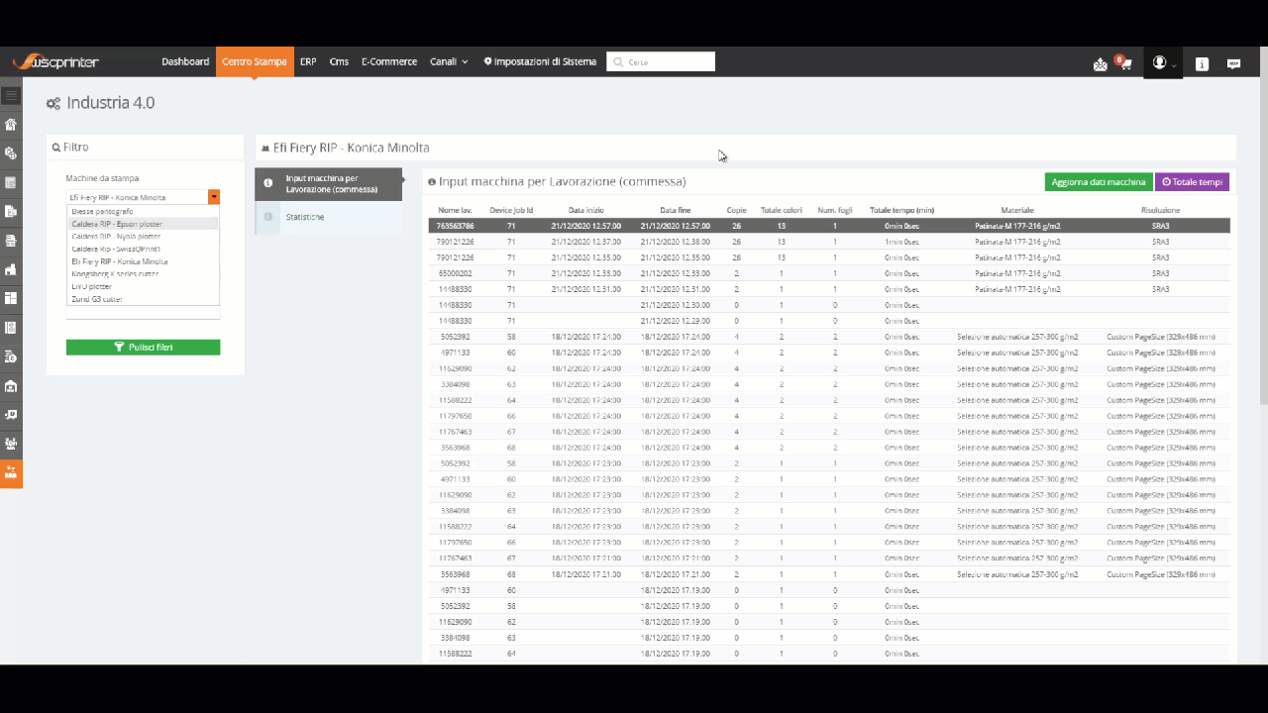Go to E-Commerce menu item
The height and width of the screenshot is (713, 1268).
click(389, 61)
